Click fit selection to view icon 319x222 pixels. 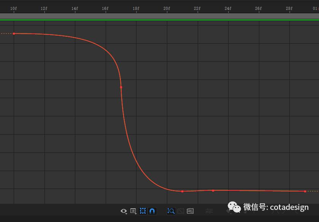coord(181,211)
